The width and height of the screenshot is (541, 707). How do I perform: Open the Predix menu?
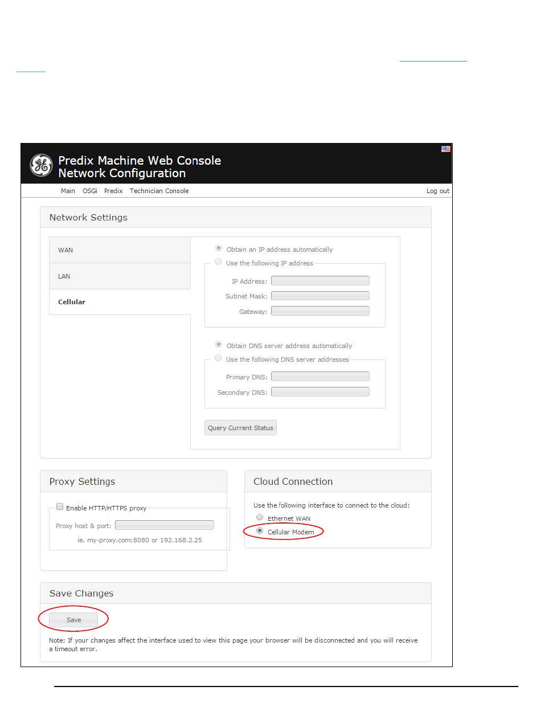point(113,191)
